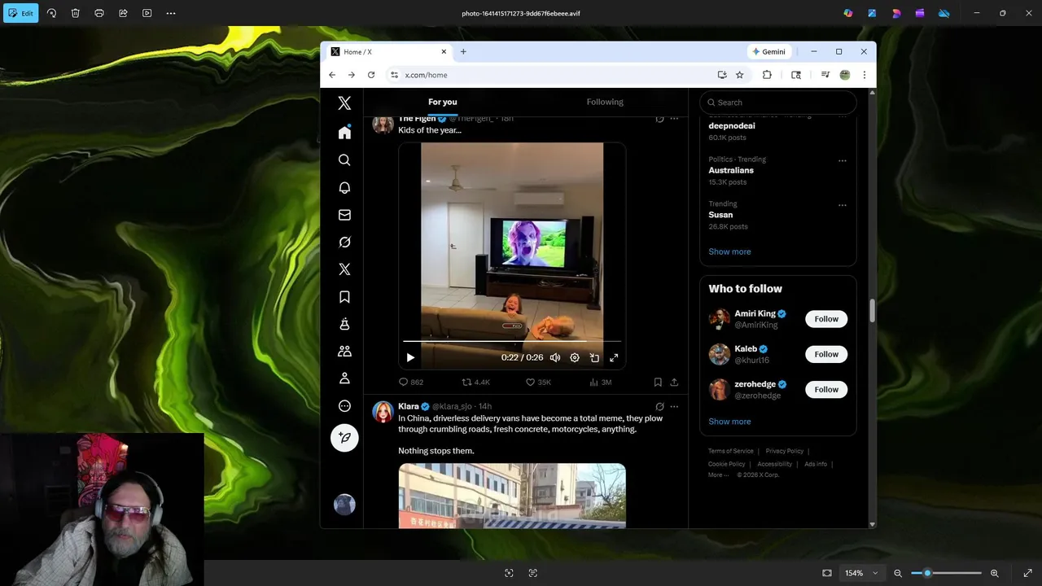Like the post showing 35K
This screenshot has width=1042, height=586.
pyautogui.click(x=538, y=382)
